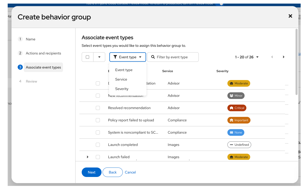
Task: Click the funnel filter icon
Action: click(x=115, y=57)
